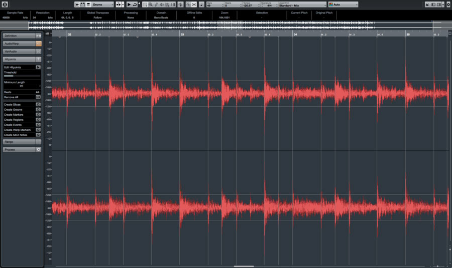Click the Create MIDI Notes arrow icon
Viewport: 452px width, 268px height.
pos(38,135)
